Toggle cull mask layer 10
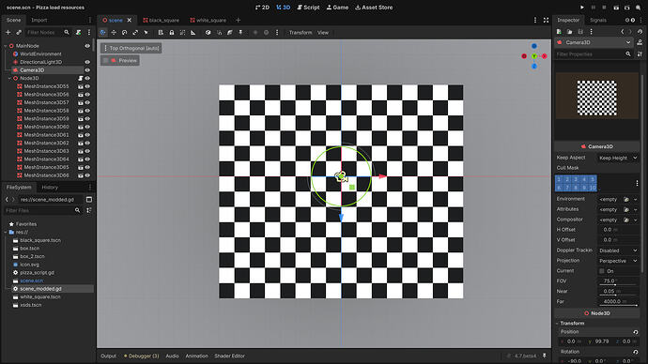Image resolution: width=648 pixels, height=364 pixels. [x=593, y=188]
